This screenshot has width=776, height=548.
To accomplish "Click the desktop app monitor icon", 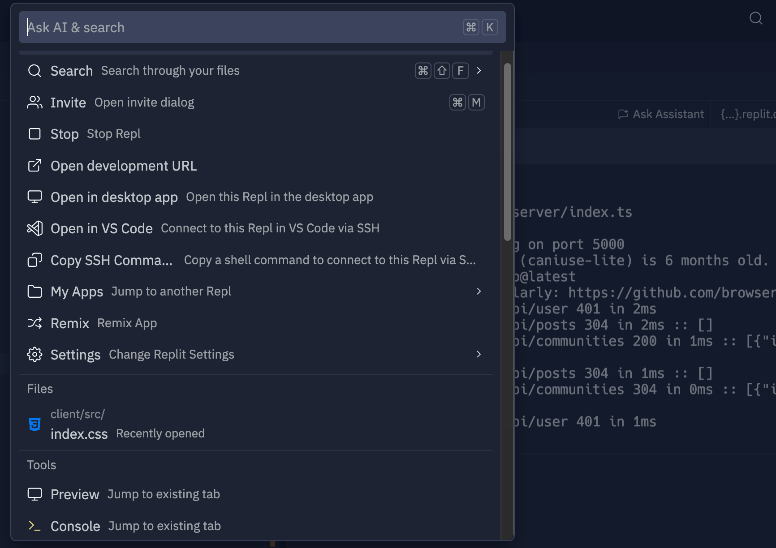I will tap(34, 197).
